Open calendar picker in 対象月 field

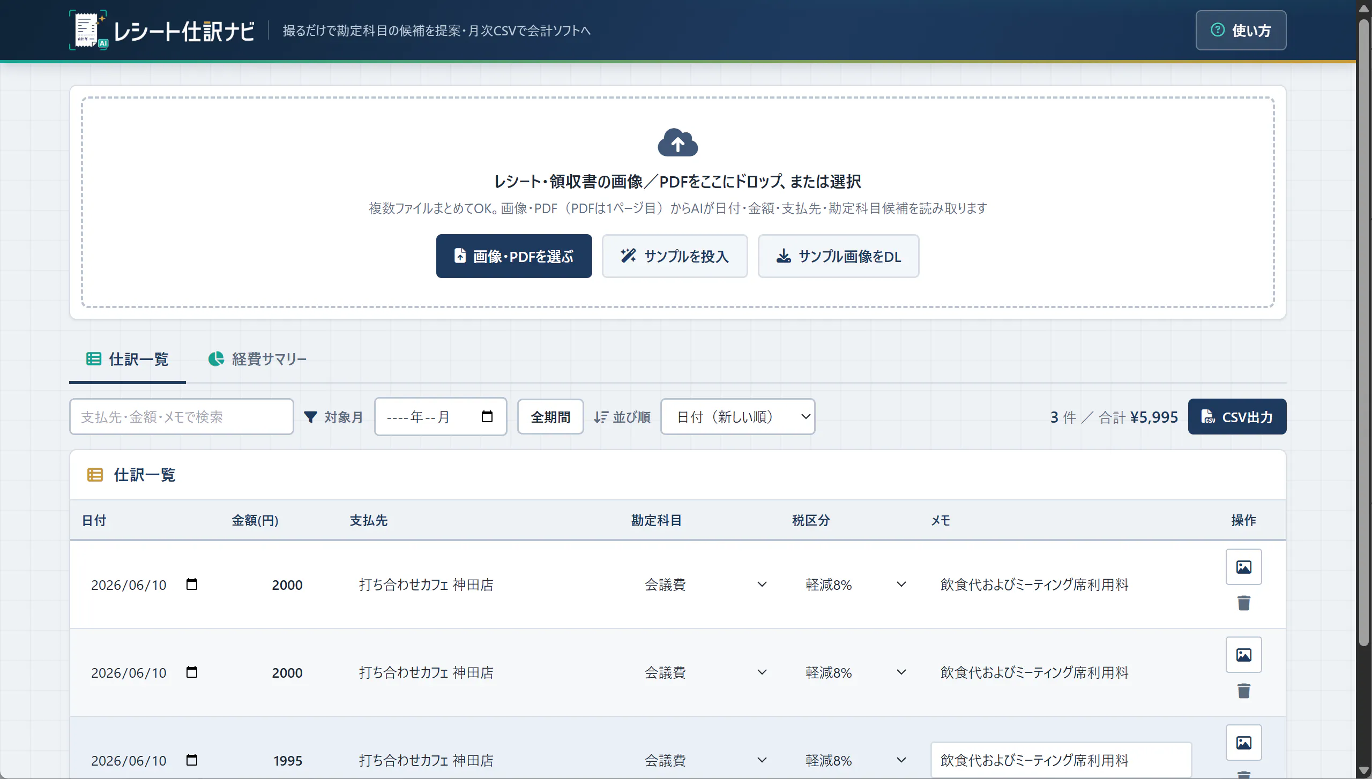coord(487,417)
